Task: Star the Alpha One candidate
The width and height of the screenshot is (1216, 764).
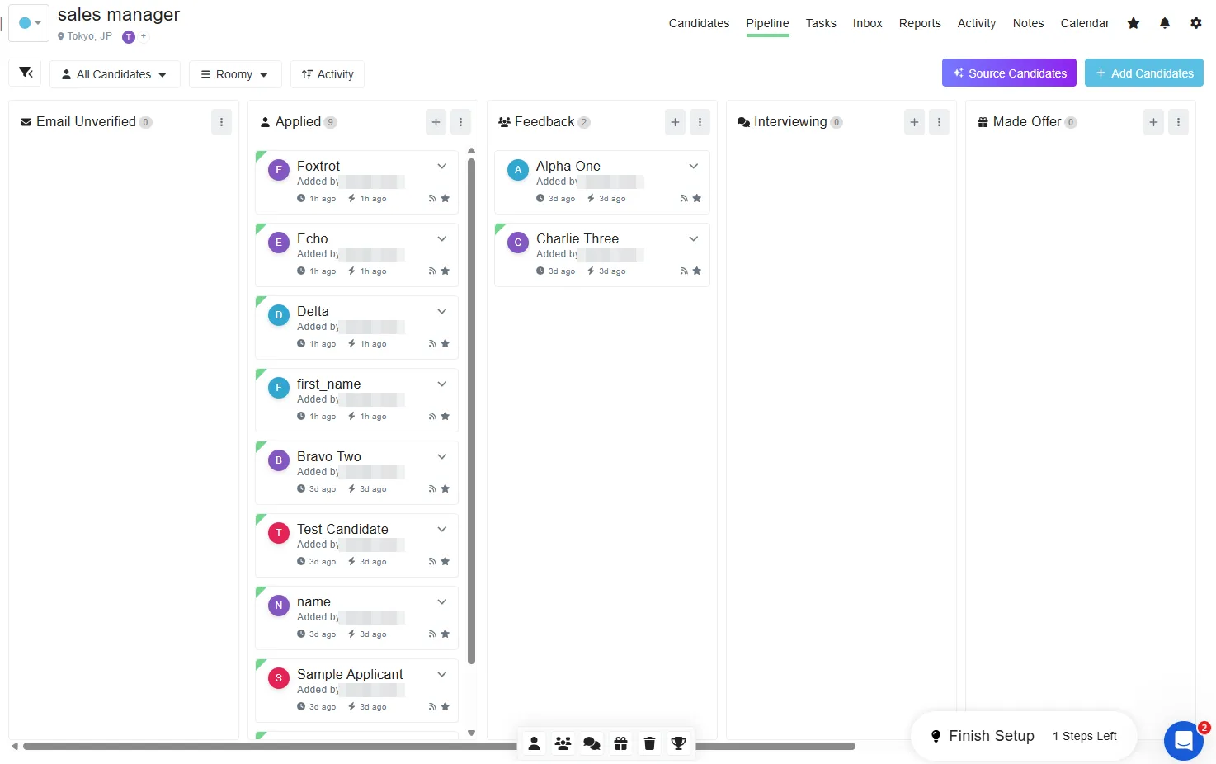Action: tap(697, 198)
